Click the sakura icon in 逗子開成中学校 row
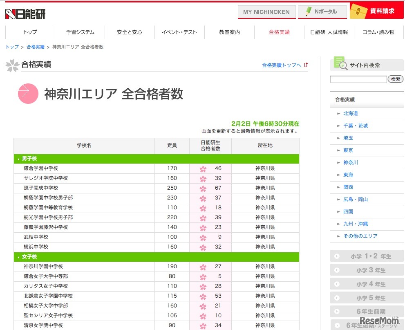Image resolution: width=405 pixels, height=330 pixels. click(x=203, y=188)
